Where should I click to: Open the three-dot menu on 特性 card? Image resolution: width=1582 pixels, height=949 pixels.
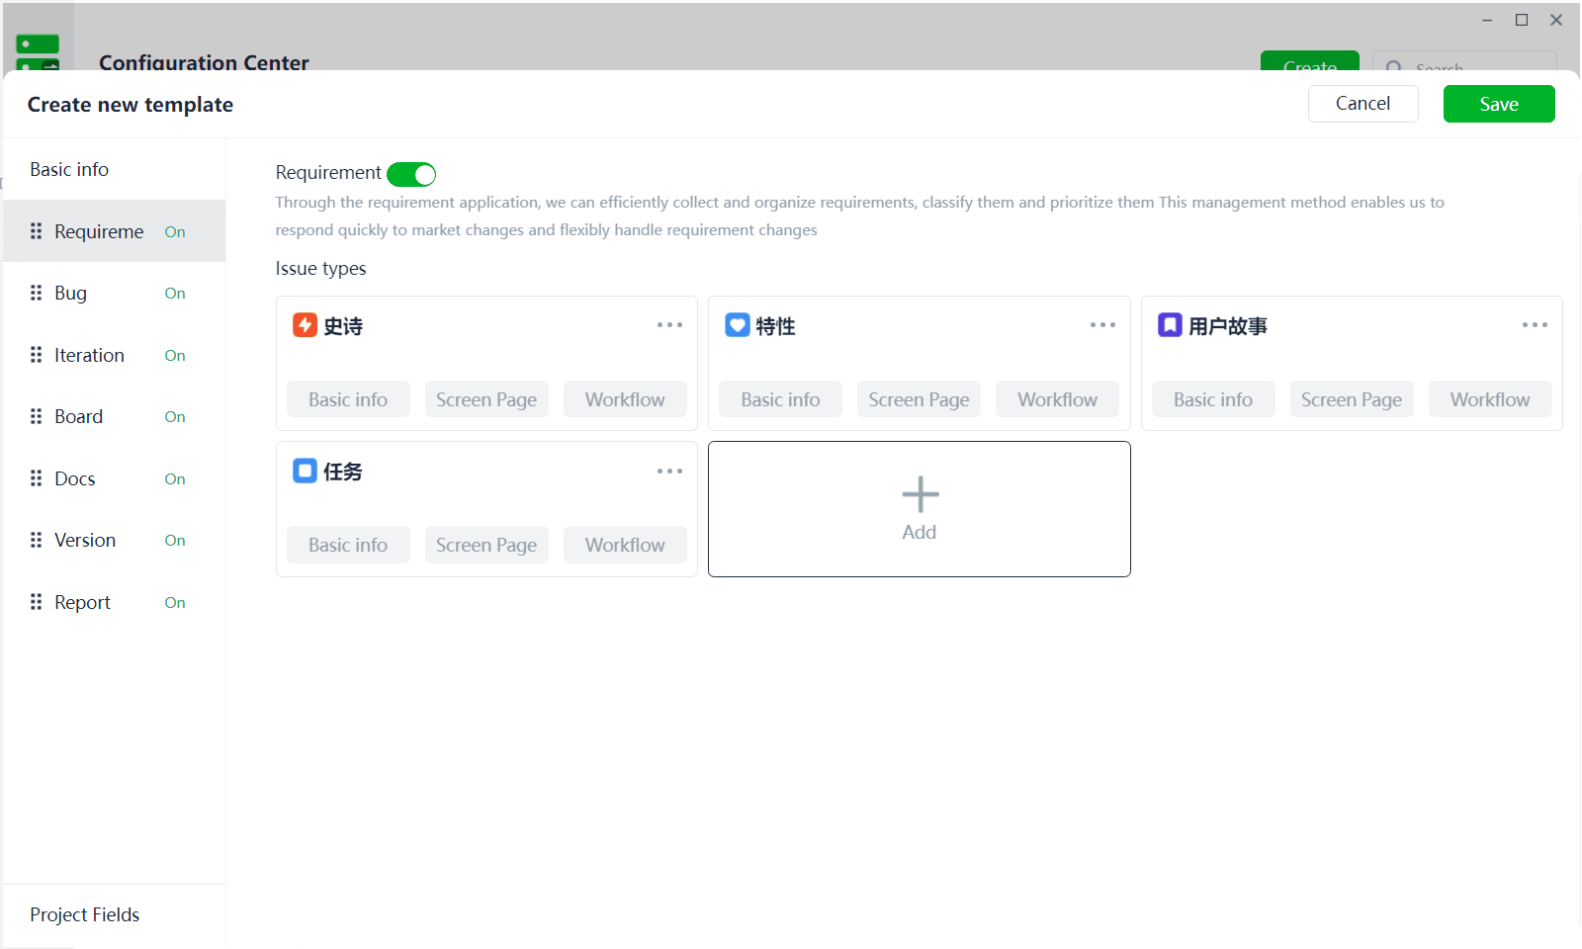(x=1102, y=325)
